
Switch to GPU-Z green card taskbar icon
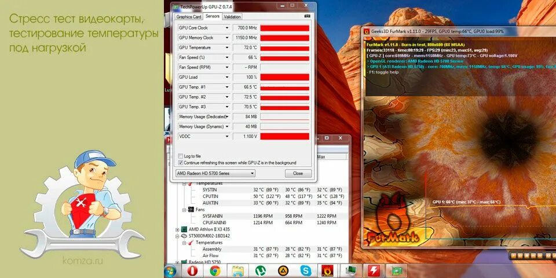pos(396,271)
